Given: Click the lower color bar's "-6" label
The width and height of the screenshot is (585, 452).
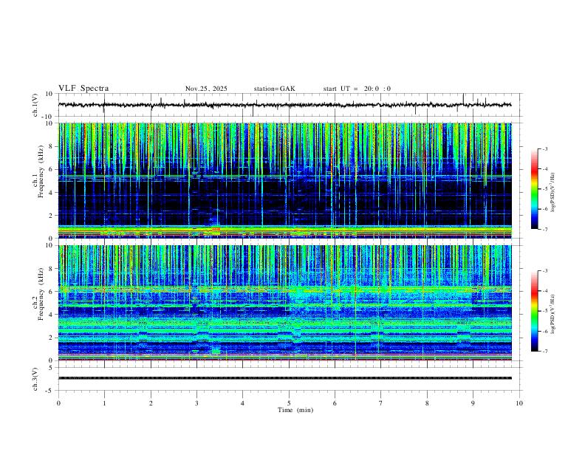Looking at the screenshot, I should 544,331.
